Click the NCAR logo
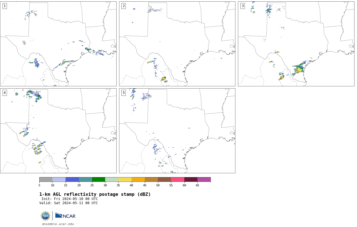Viewport: 357px width, 227px height. point(65,216)
